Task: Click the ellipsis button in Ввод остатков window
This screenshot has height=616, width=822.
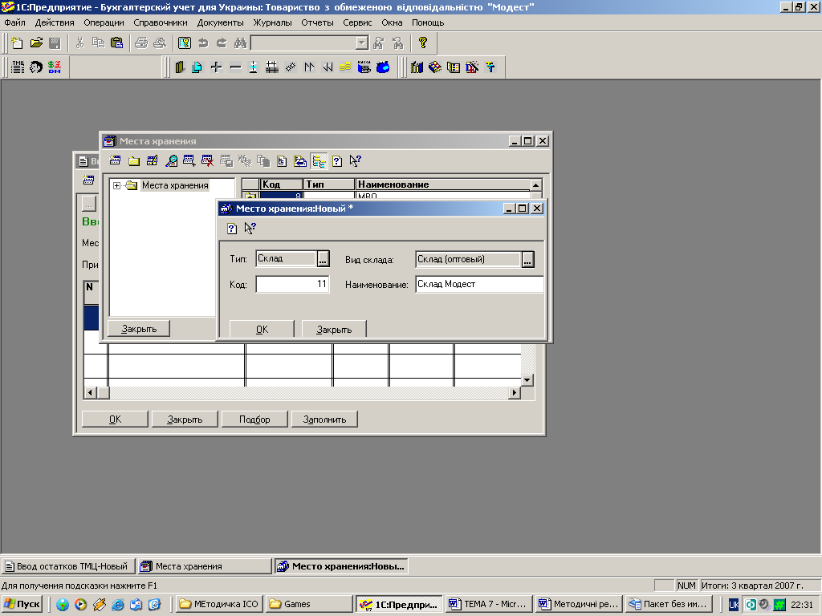Action: click(88, 205)
